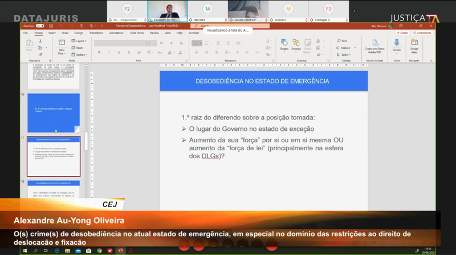Click the Find magnifier icon
The image size is (456, 255).
click(340, 41)
